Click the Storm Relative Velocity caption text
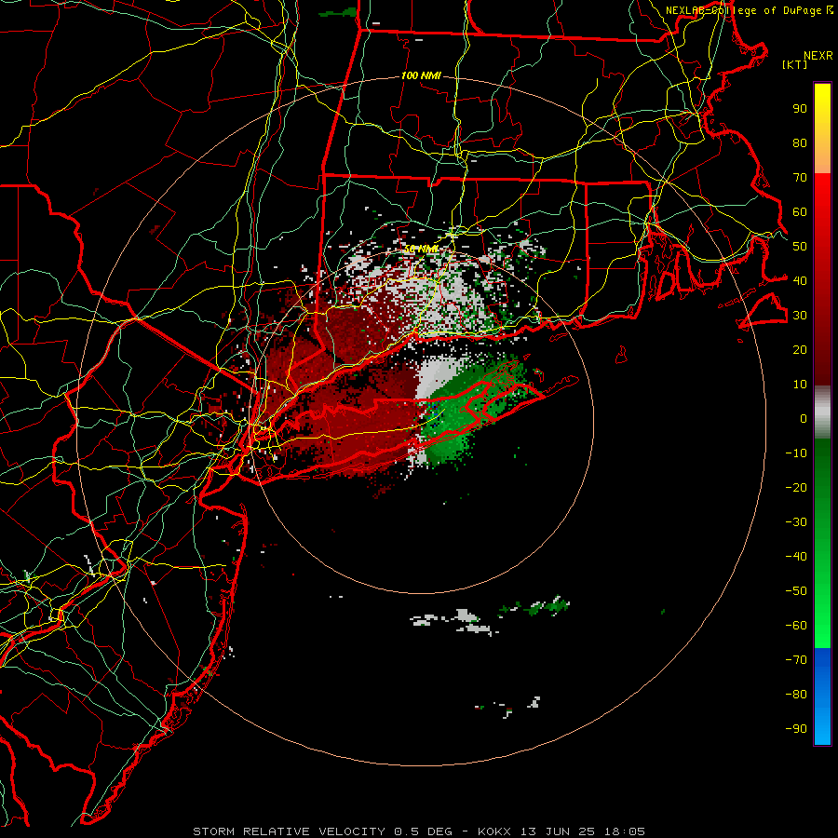The image size is (838, 838). click(x=418, y=831)
